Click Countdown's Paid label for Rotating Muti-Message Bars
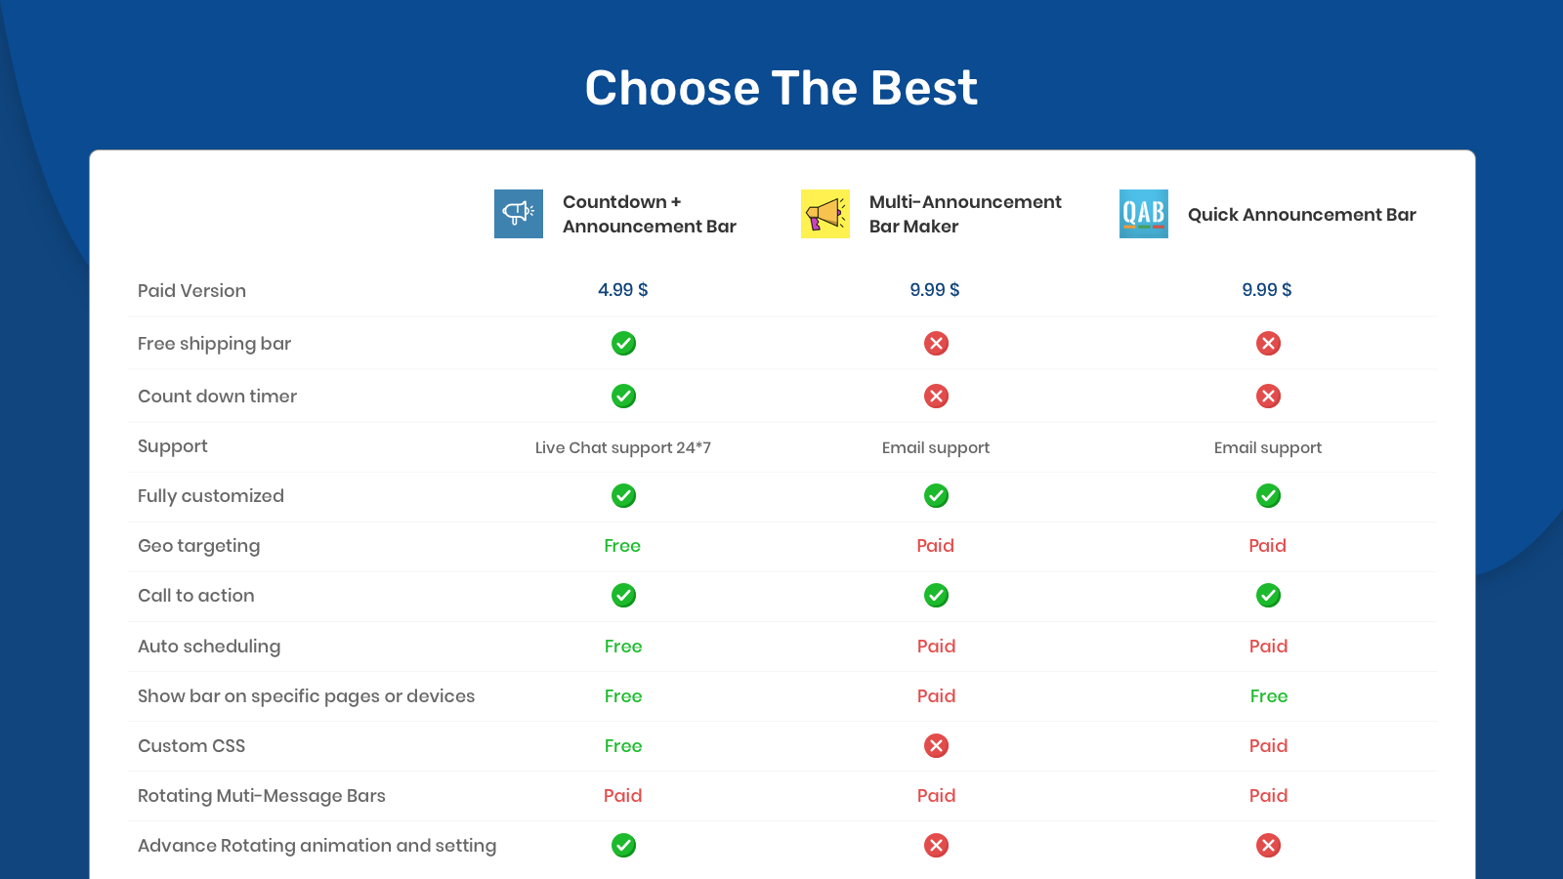The height and width of the screenshot is (879, 1563). click(623, 796)
